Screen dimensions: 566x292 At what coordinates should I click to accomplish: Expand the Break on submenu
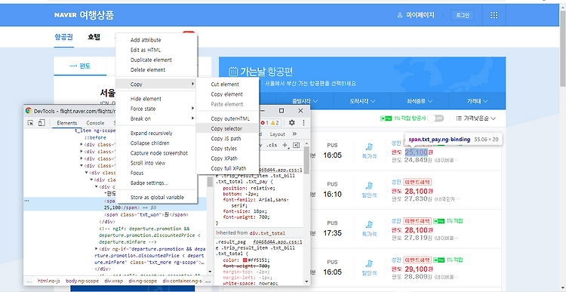click(156, 118)
